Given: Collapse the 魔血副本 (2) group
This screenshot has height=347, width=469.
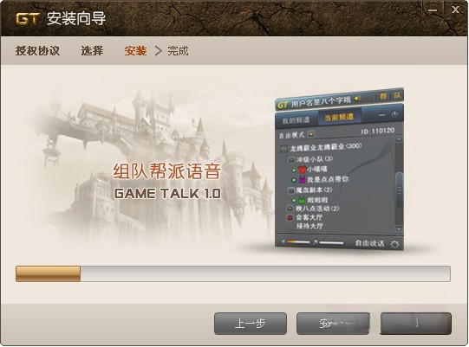Looking at the screenshot, I should click(x=291, y=190).
